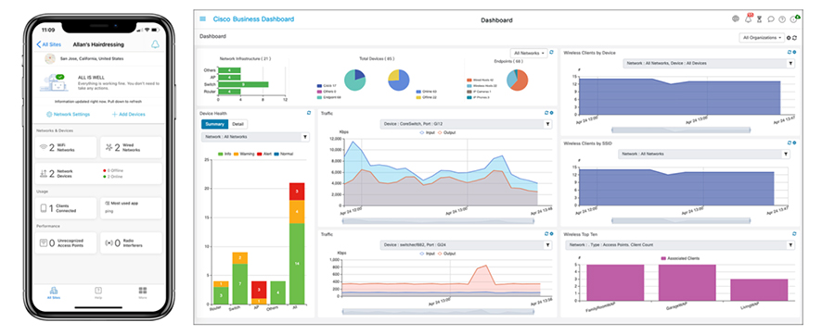Click the globe language icon in the header
The width and height of the screenshot is (835, 335).
(736, 19)
